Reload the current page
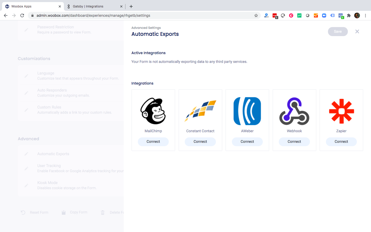Image resolution: width=371 pixels, height=232 pixels. [22, 15]
